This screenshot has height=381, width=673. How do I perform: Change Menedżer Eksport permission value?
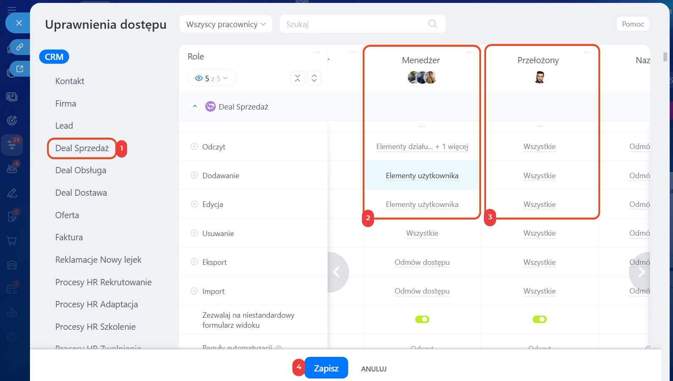pos(422,262)
